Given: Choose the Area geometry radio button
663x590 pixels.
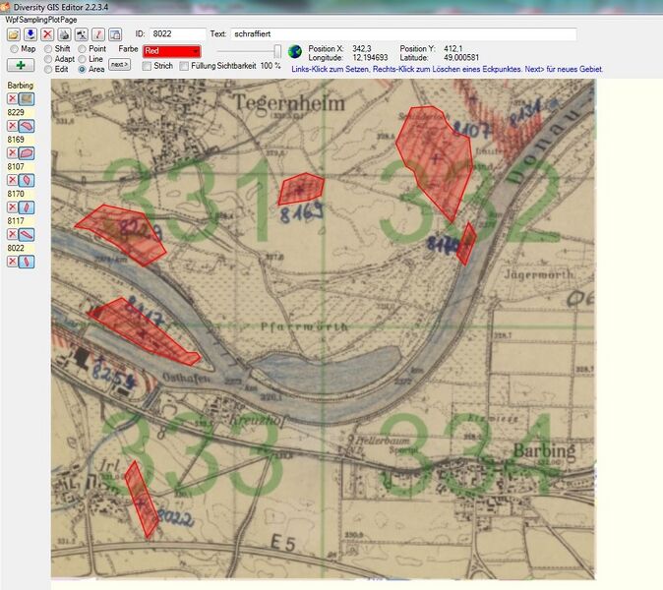Looking at the screenshot, I should (82, 69).
